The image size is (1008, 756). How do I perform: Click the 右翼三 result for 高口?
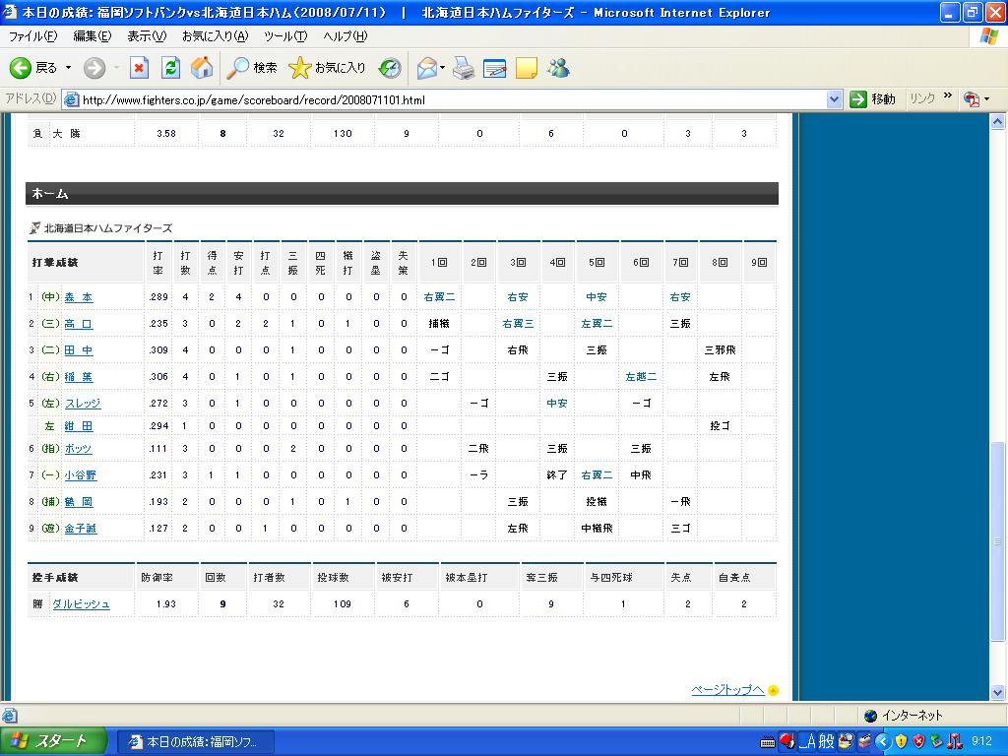[518, 323]
